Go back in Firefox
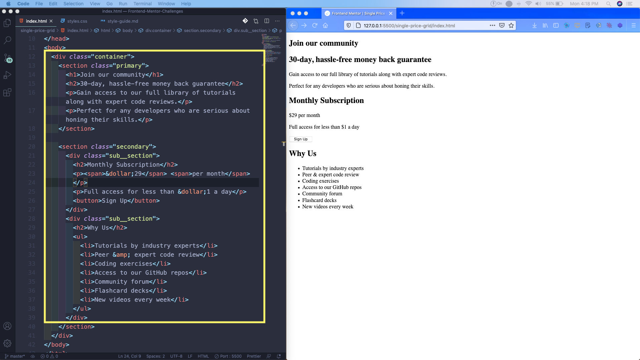The image size is (640, 360). tap(293, 25)
